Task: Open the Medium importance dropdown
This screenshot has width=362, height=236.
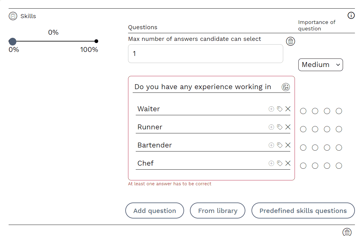Action: pyautogui.click(x=320, y=65)
